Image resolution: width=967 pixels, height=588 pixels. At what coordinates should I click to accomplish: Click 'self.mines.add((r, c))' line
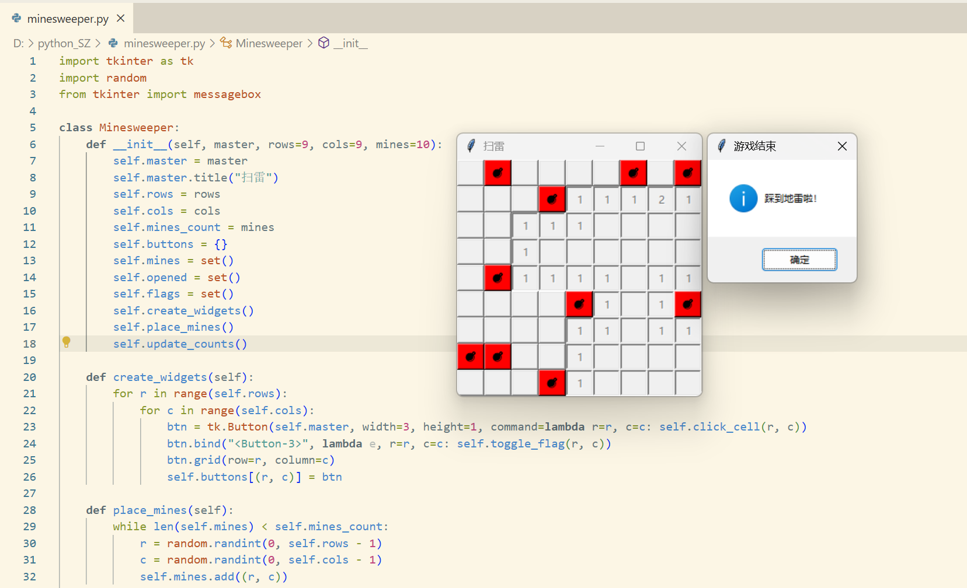coord(214,576)
